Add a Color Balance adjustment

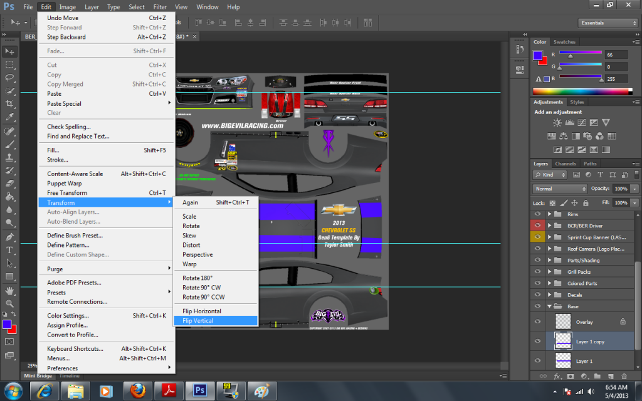click(564, 136)
